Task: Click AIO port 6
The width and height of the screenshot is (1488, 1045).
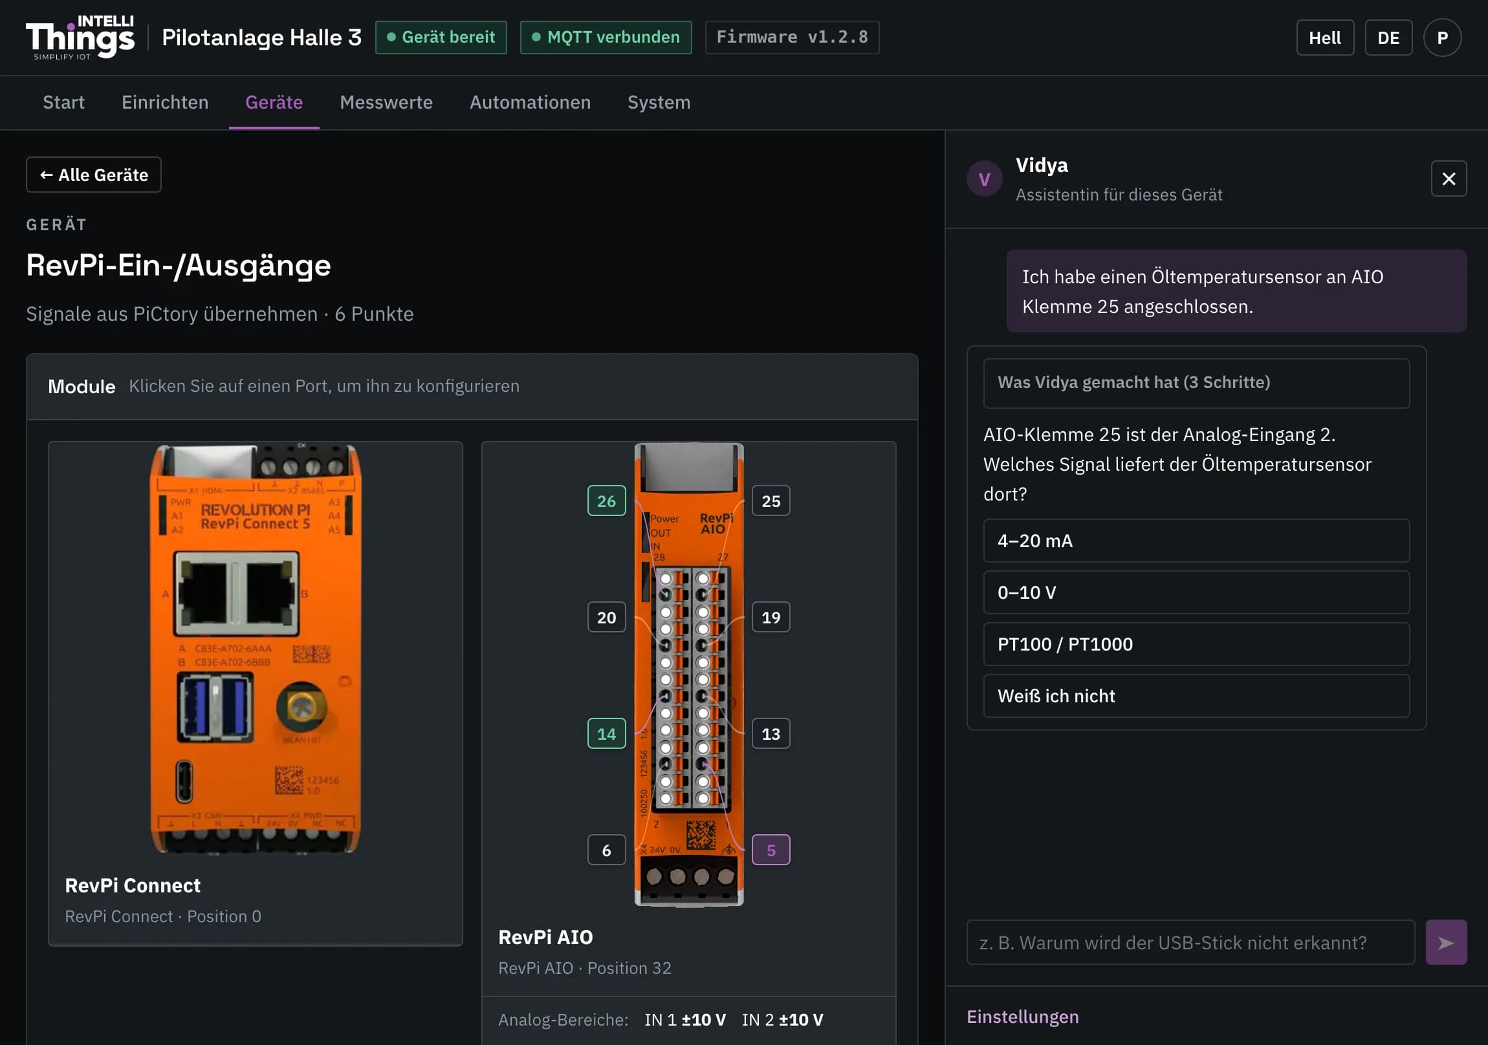Action: click(606, 850)
